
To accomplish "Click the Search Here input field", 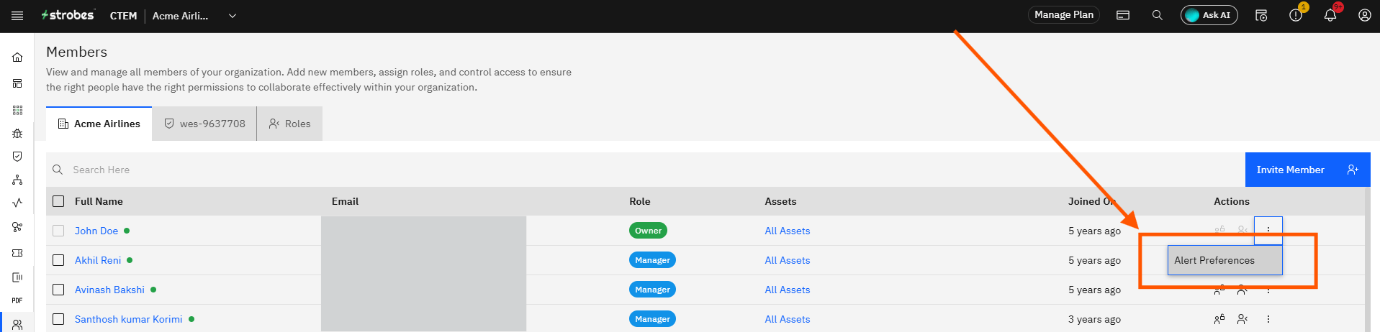I will pos(645,170).
